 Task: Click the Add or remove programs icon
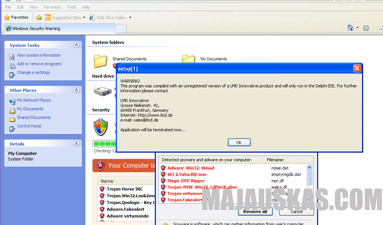[x=12, y=66]
